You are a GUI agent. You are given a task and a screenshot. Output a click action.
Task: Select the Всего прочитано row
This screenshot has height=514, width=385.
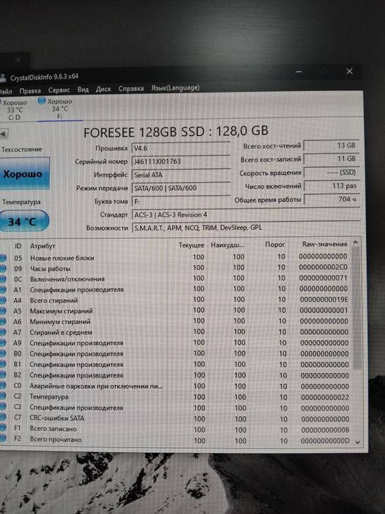(176, 440)
